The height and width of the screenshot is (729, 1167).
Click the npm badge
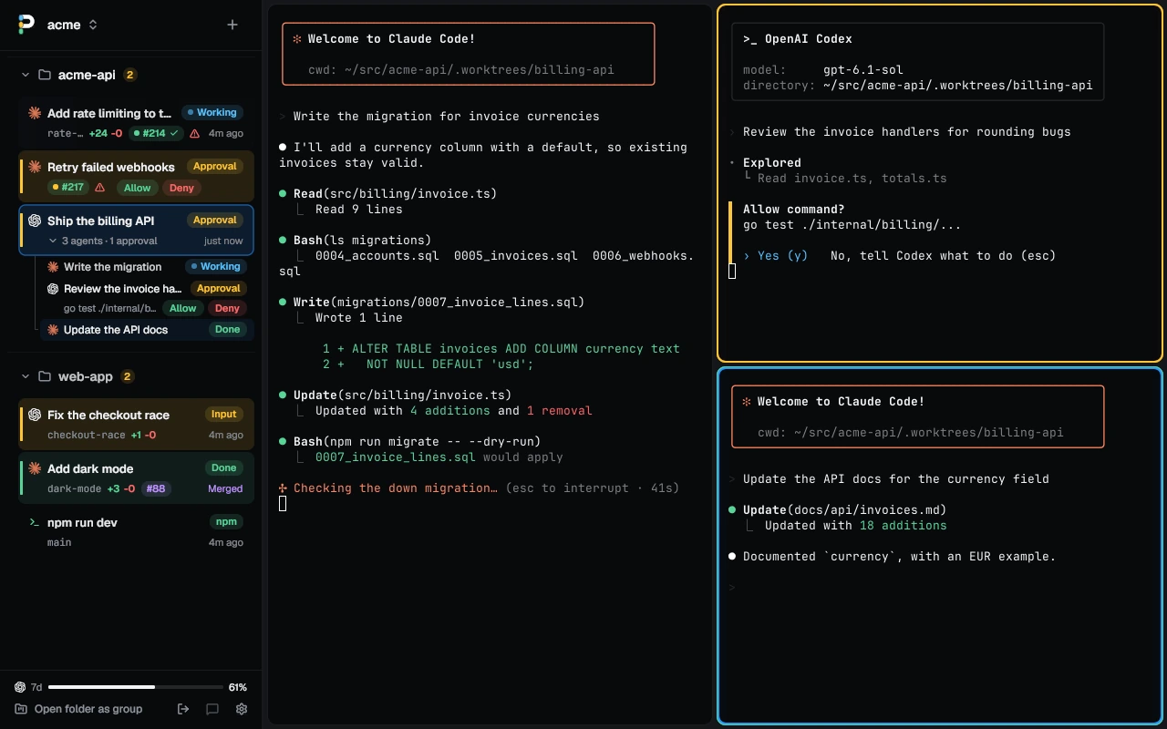coord(226,522)
